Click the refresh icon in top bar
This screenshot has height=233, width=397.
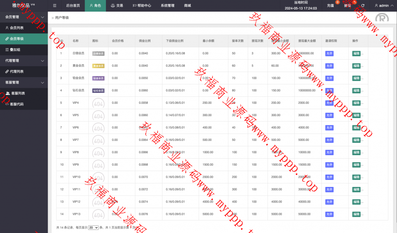coord(363,6)
